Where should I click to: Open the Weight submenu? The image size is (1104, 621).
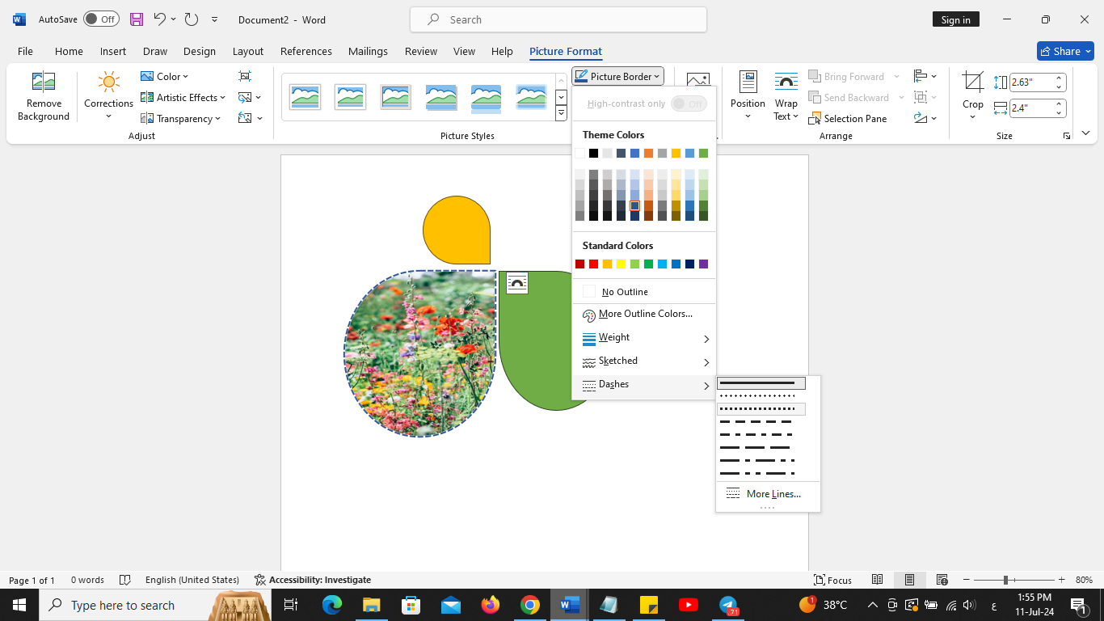[x=644, y=338]
